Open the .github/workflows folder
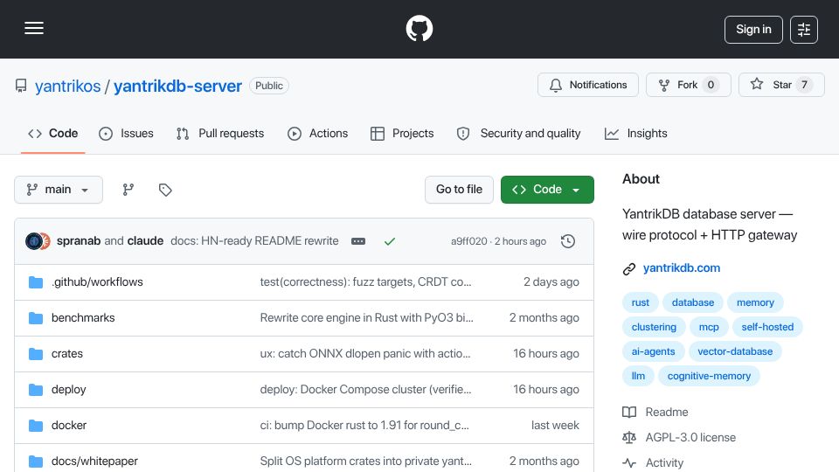Viewport: 839px width, 472px height. 97,282
